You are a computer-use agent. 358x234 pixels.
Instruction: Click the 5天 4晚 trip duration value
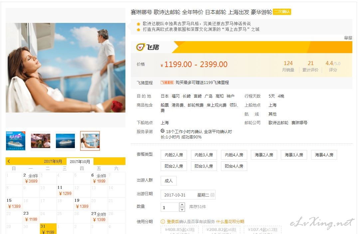click(x=276, y=96)
